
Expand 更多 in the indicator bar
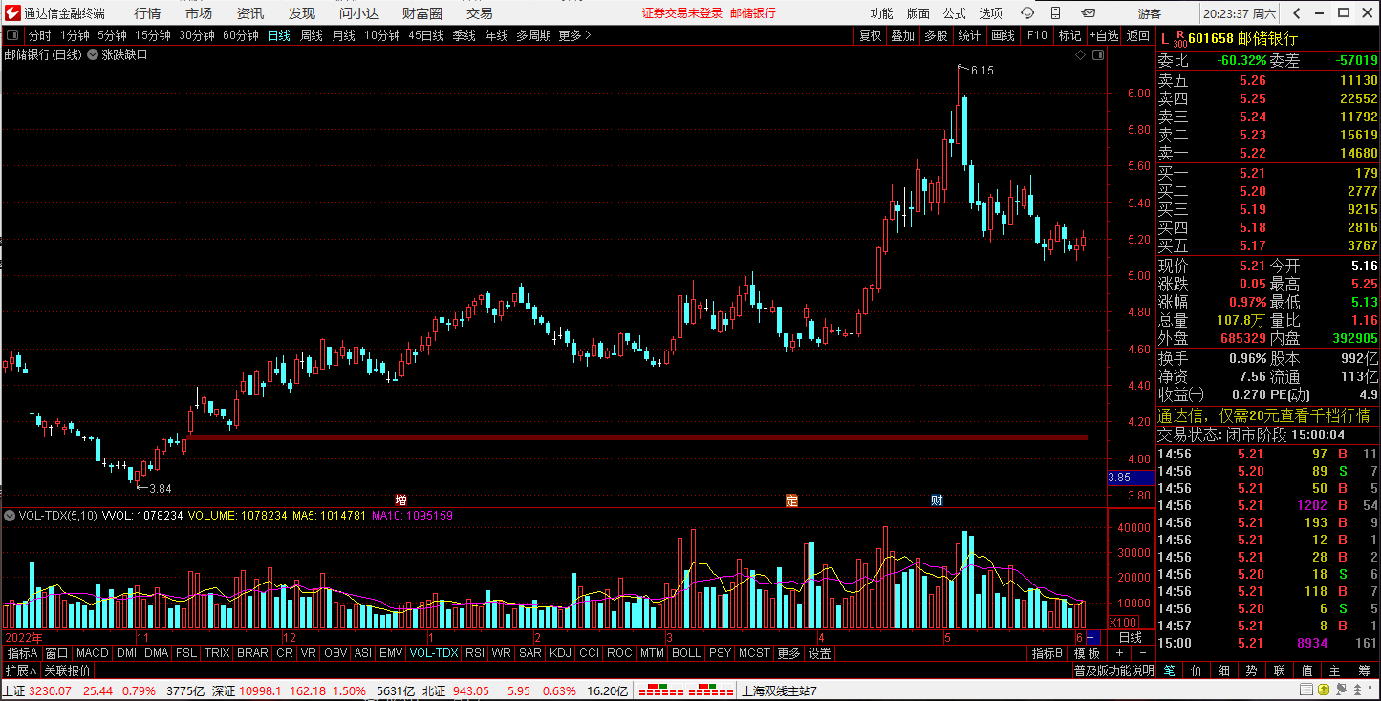pos(788,653)
